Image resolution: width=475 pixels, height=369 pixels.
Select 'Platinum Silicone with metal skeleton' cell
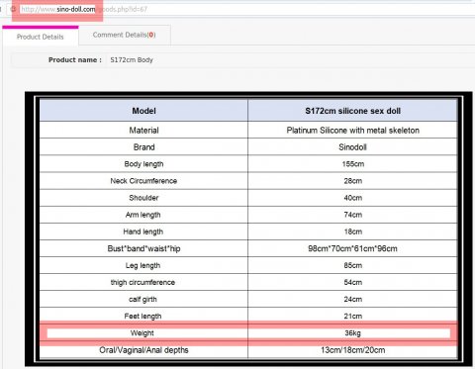pyautogui.click(x=352, y=131)
